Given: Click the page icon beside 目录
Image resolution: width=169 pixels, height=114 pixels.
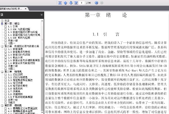Looking at the screenshot, I should [x=2, y=21].
